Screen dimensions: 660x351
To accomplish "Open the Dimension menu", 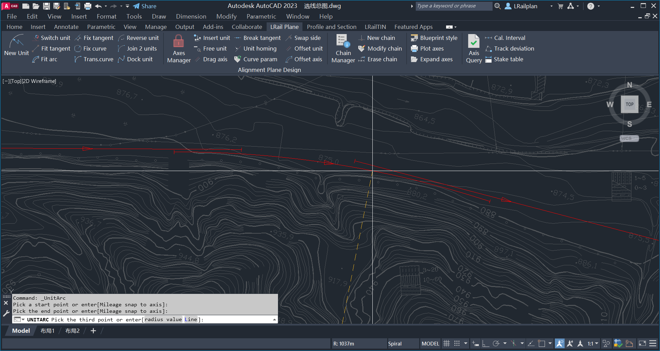I will (191, 17).
